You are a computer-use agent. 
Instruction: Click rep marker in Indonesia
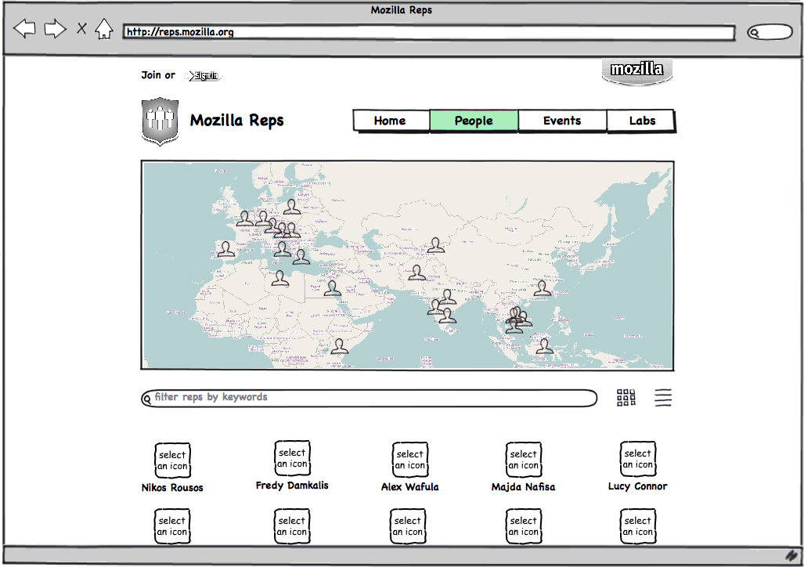click(x=544, y=346)
